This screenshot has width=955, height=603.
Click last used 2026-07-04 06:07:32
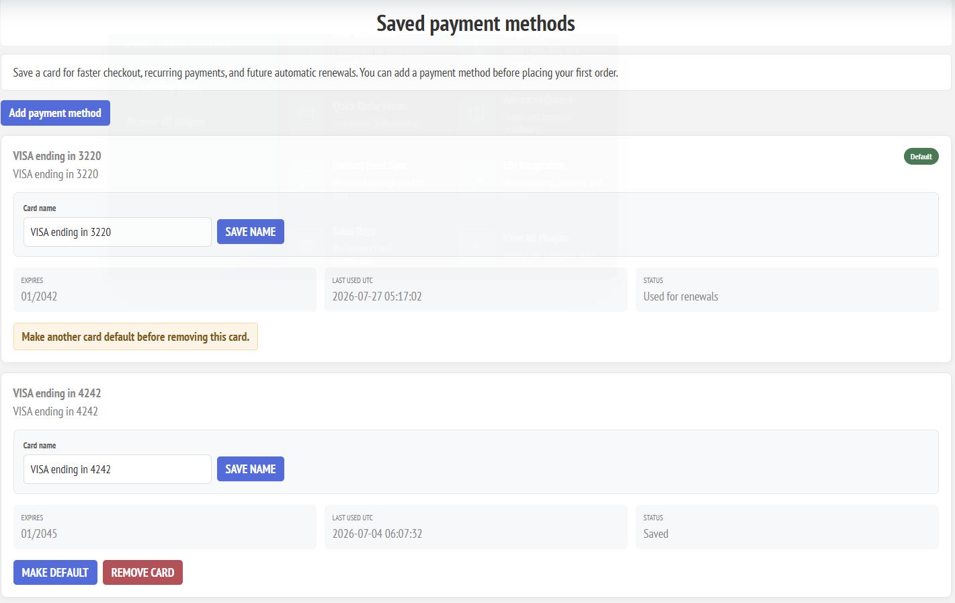pos(377,534)
